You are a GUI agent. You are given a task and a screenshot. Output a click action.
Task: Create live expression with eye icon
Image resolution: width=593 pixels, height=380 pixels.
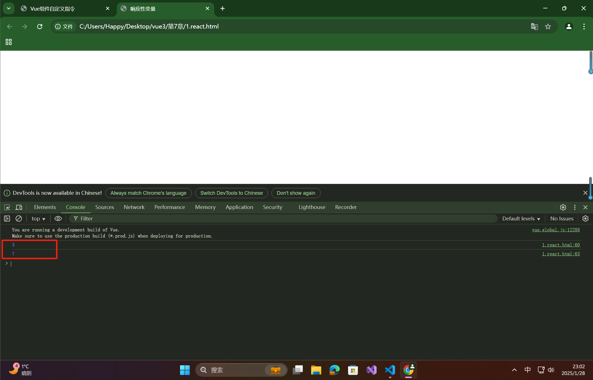pyautogui.click(x=58, y=218)
